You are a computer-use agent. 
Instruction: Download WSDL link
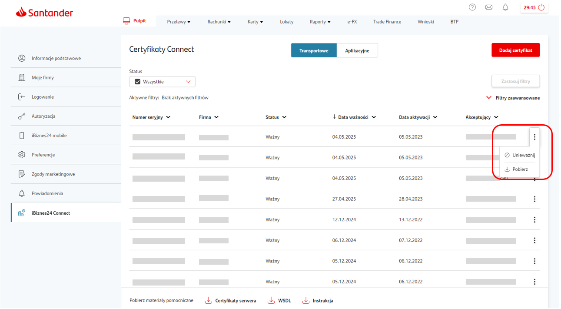point(284,301)
